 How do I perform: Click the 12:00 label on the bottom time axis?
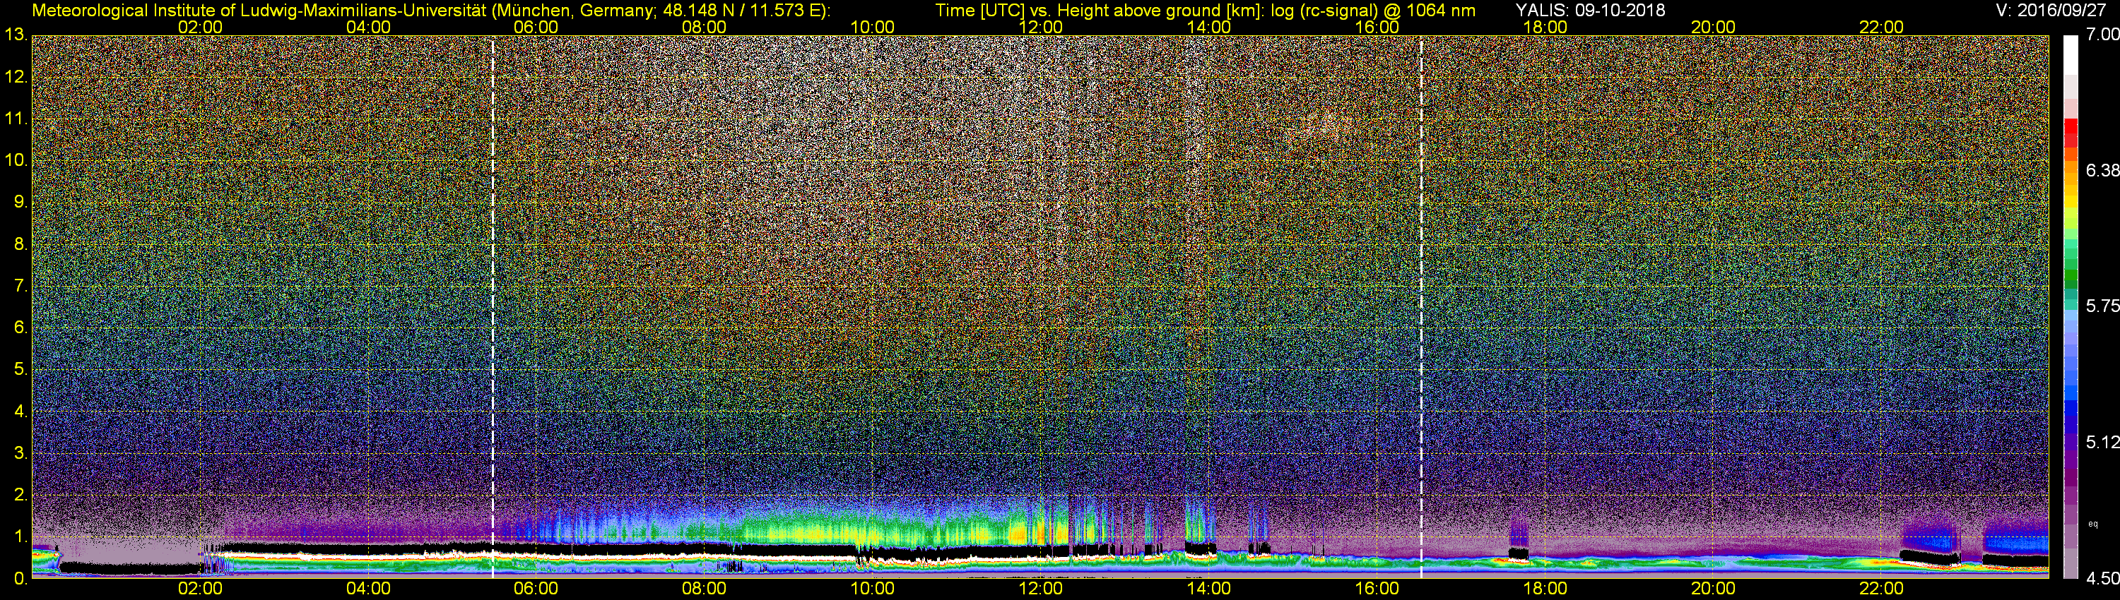1040,589
